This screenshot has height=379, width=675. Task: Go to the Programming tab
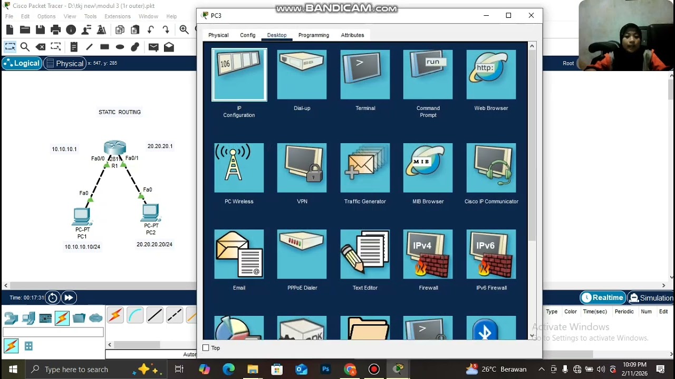313,35
